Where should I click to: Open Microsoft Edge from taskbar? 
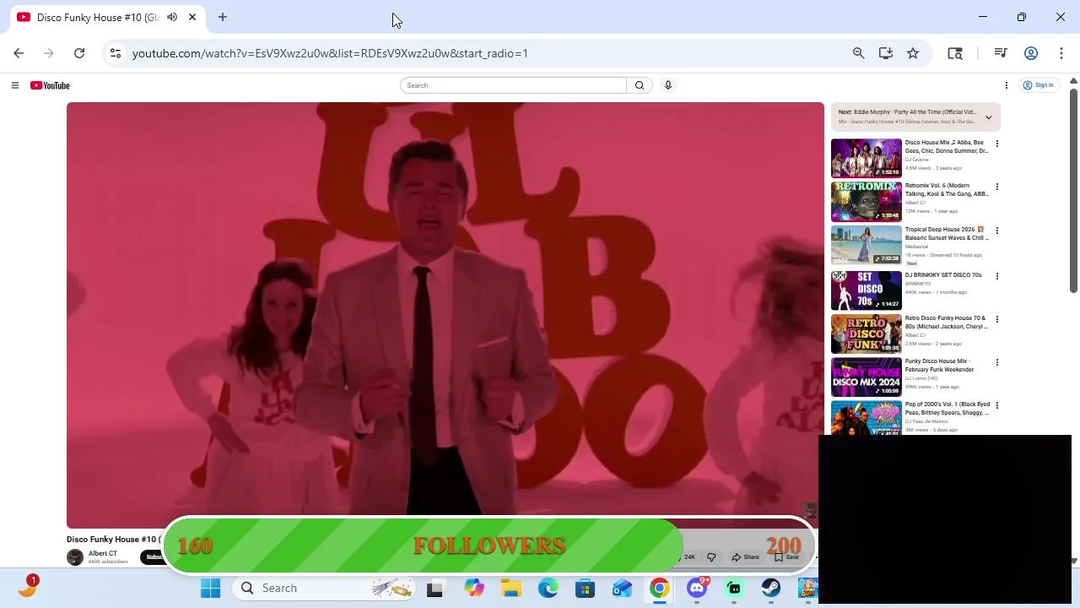click(x=548, y=588)
